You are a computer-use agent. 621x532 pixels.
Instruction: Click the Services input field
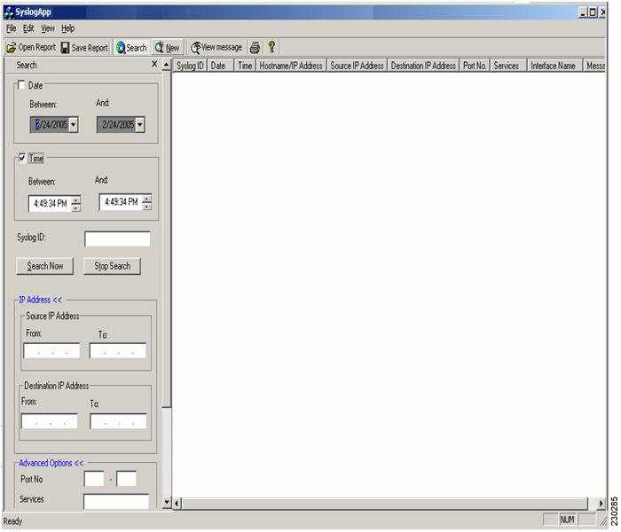click(x=116, y=501)
